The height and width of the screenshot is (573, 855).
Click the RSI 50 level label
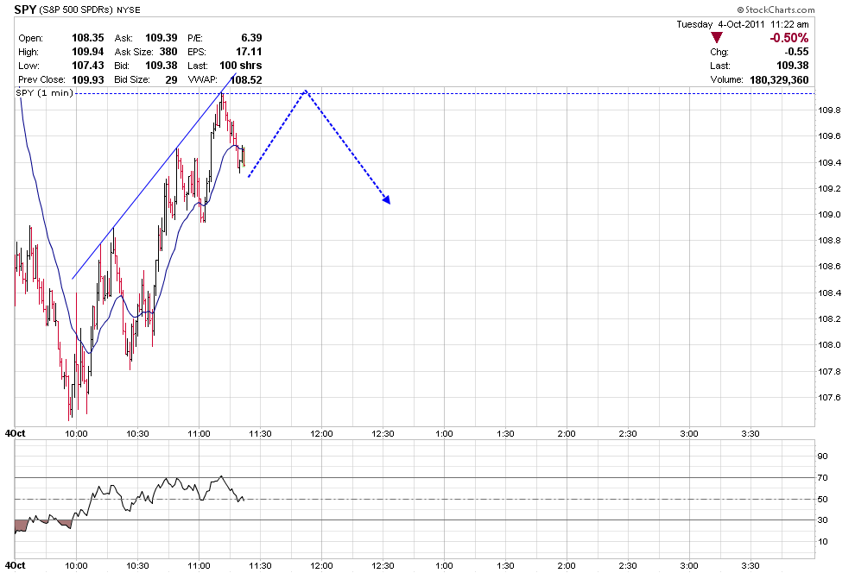coord(822,499)
